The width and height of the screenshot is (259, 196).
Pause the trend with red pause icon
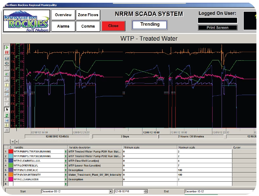tap(7, 52)
